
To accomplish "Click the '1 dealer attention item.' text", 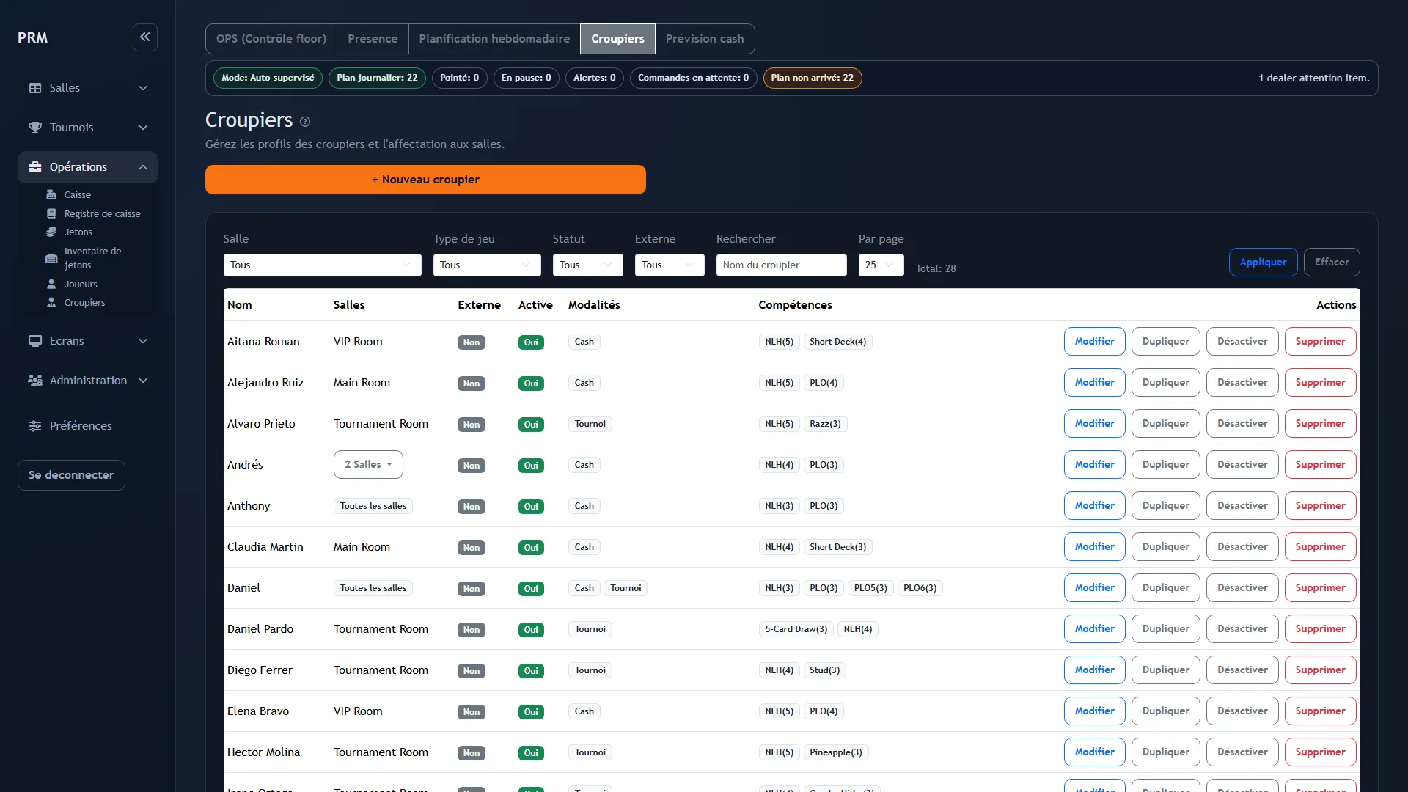I will click(1313, 78).
